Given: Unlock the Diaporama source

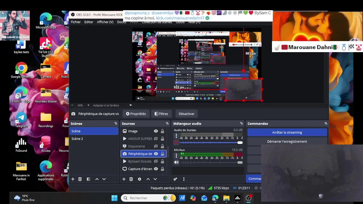Looking at the screenshot, I should point(162,146).
